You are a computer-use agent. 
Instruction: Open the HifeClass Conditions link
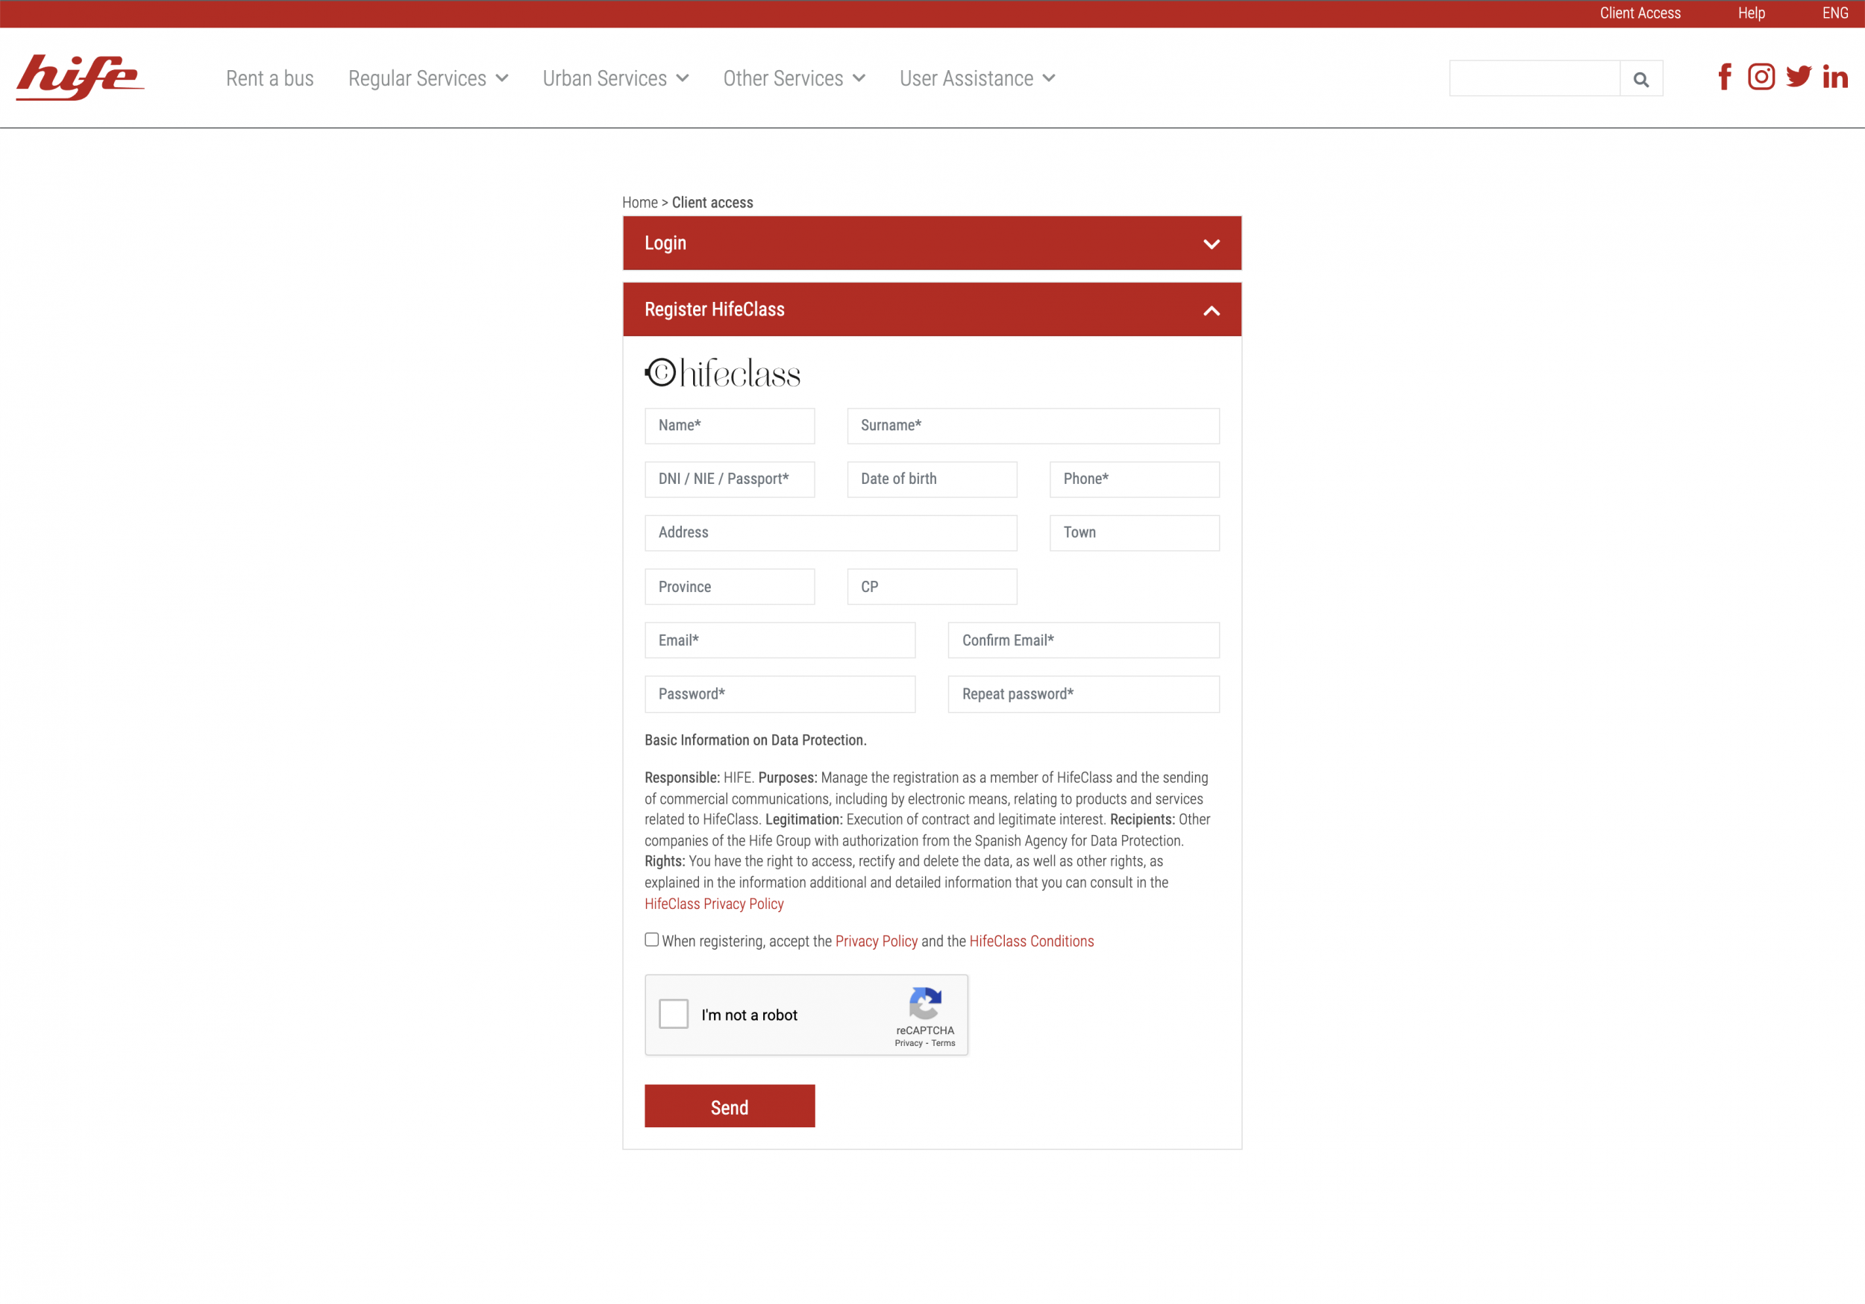pyautogui.click(x=1032, y=941)
